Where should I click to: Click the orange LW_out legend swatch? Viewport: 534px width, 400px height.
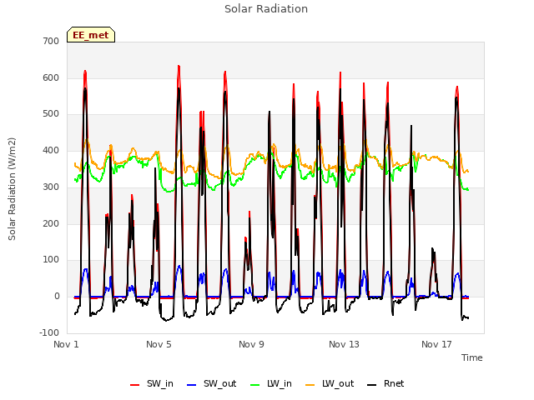(310, 385)
